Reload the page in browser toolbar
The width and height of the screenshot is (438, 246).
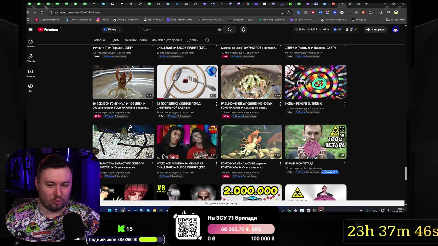point(43,12)
